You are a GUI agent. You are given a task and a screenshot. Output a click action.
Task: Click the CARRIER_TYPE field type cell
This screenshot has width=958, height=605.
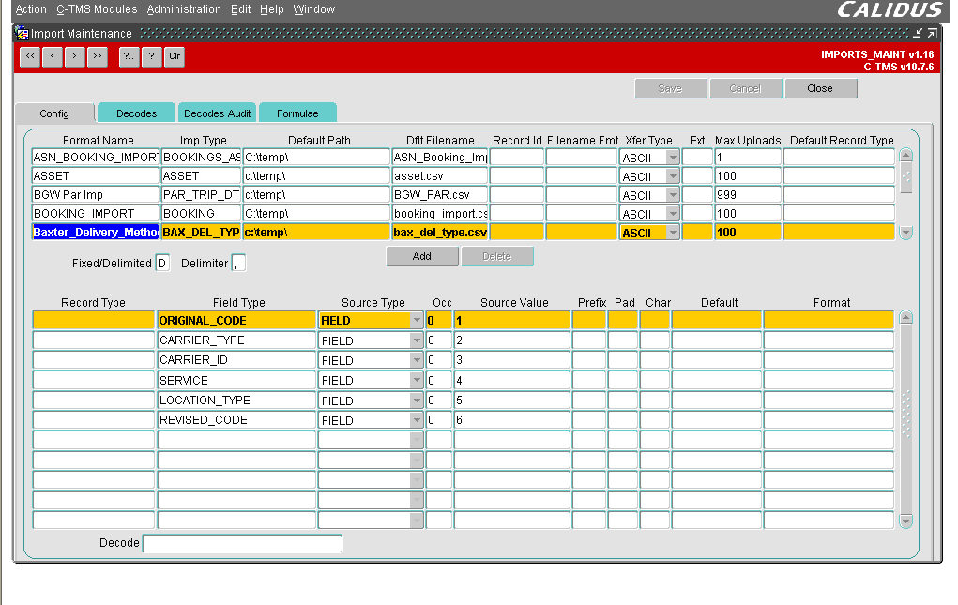pyautogui.click(x=236, y=340)
